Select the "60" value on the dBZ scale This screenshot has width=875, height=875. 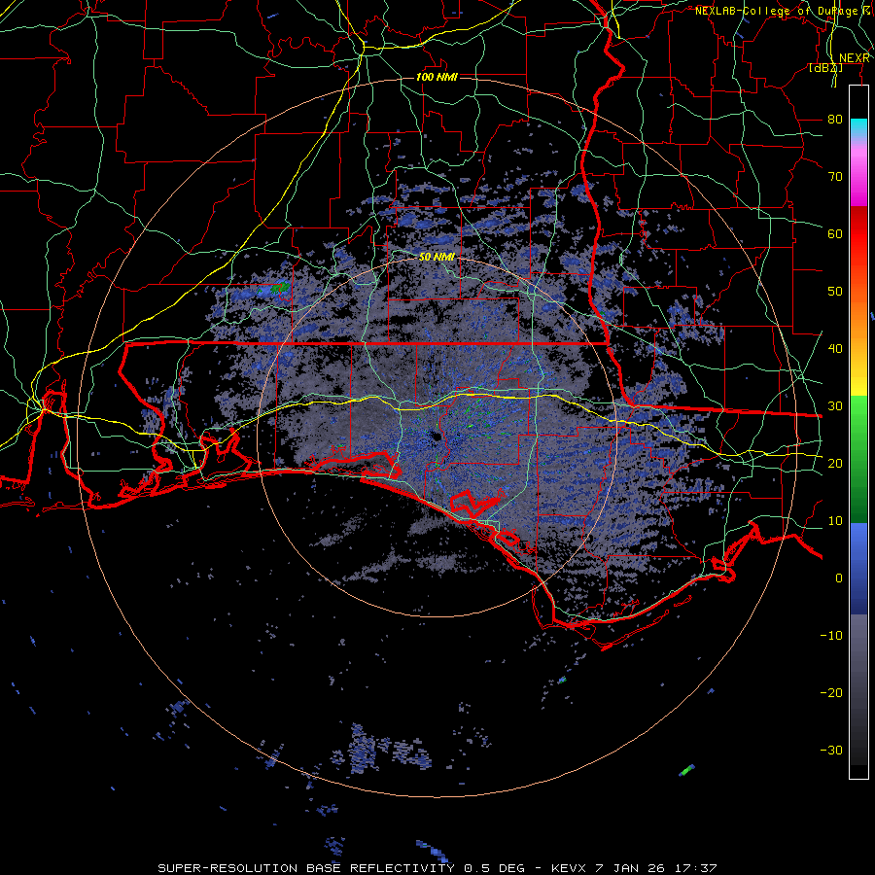click(835, 233)
